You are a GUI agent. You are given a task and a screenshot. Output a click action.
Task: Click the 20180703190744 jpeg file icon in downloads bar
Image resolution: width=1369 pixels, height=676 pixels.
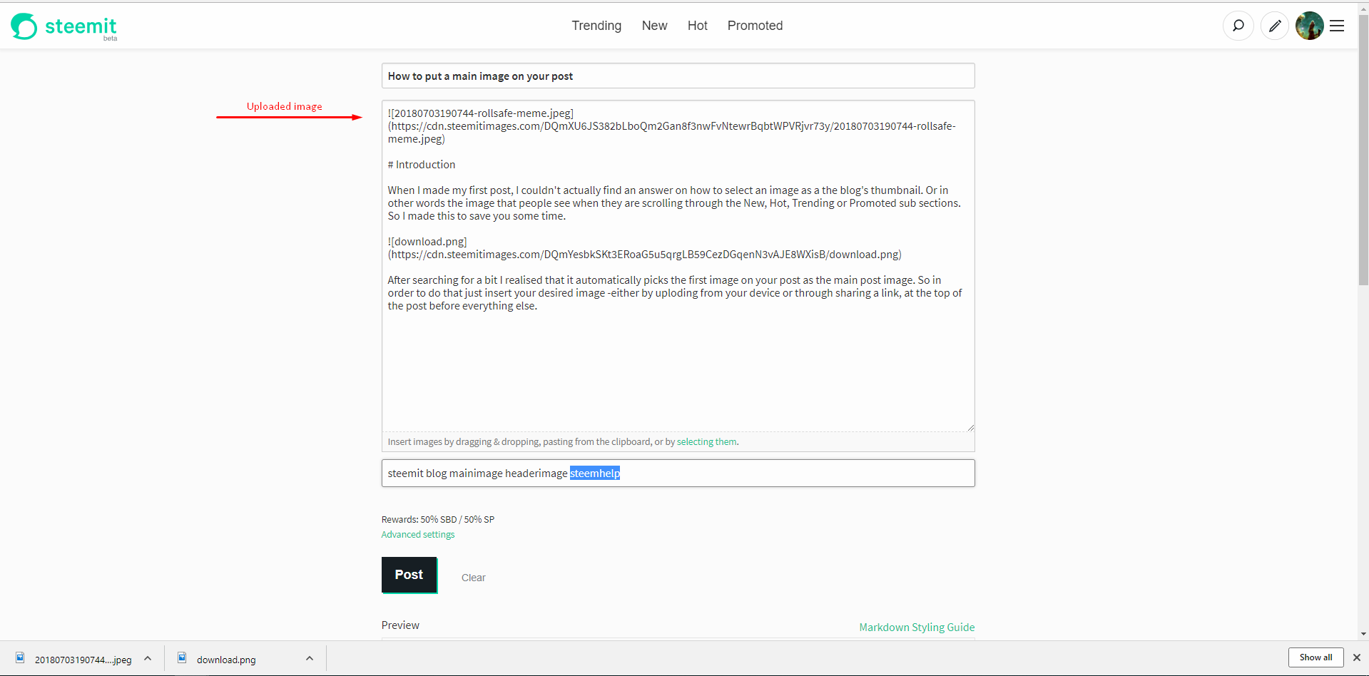[20, 658]
